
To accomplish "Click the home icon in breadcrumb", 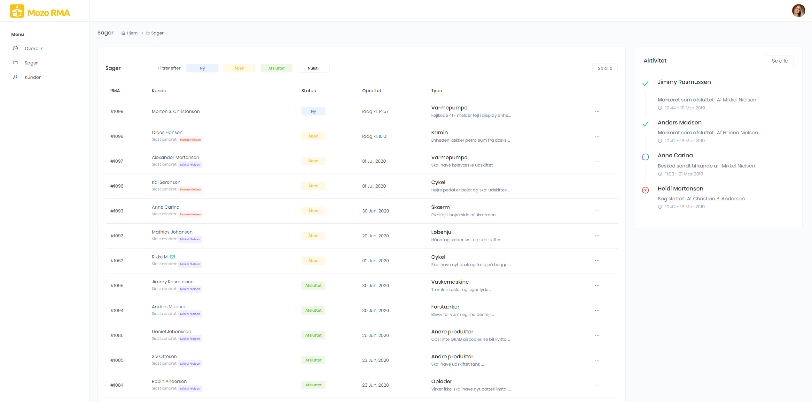I will (123, 33).
